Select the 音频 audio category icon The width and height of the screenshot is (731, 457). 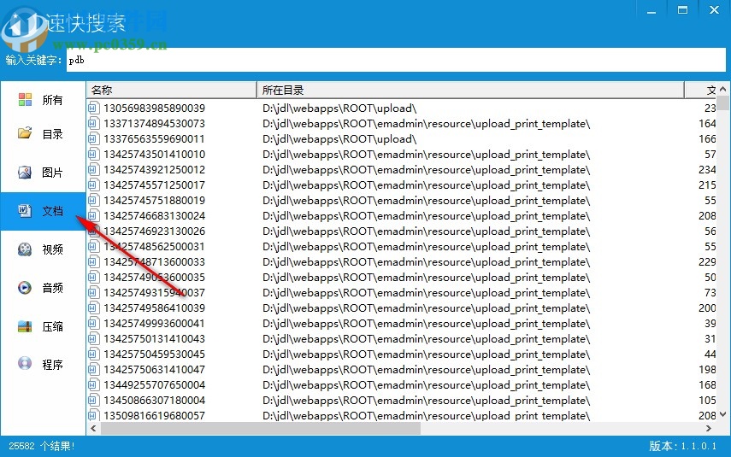click(x=25, y=287)
